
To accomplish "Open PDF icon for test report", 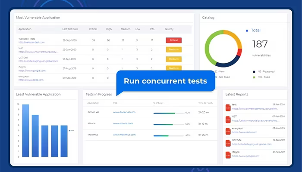I will tap(228, 107).
